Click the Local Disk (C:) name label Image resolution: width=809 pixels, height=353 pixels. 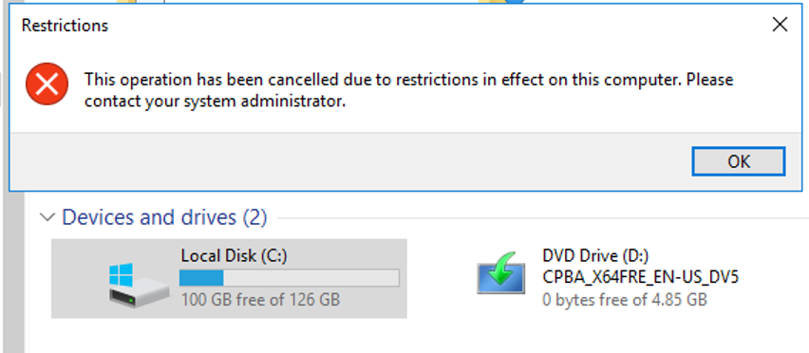coord(234,255)
